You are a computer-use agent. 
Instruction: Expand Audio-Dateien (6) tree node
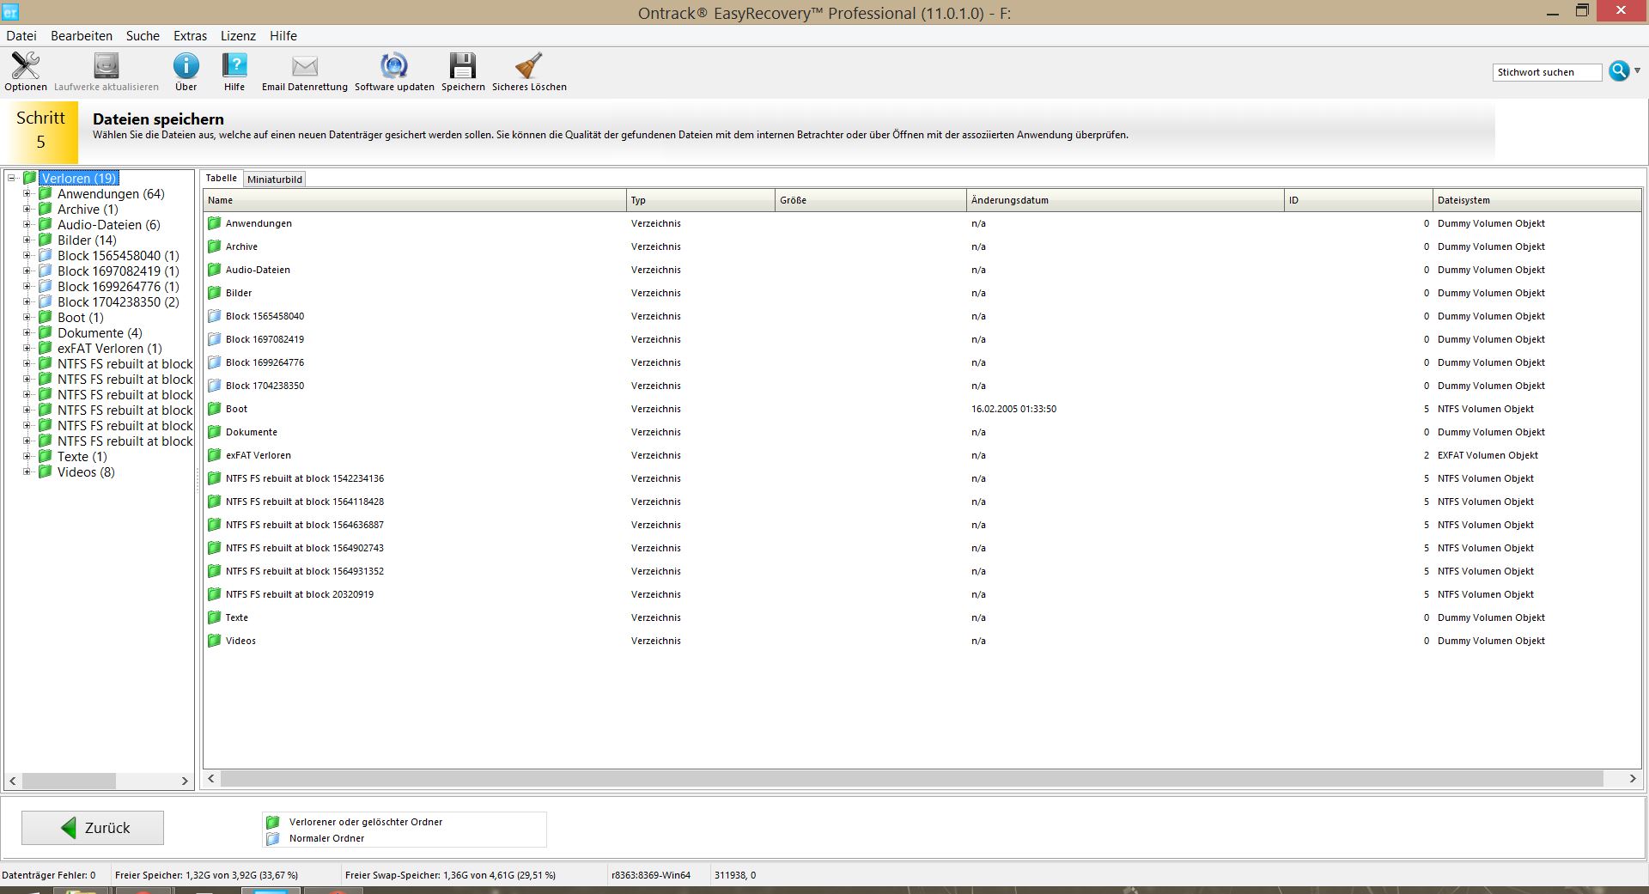[27, 225]
